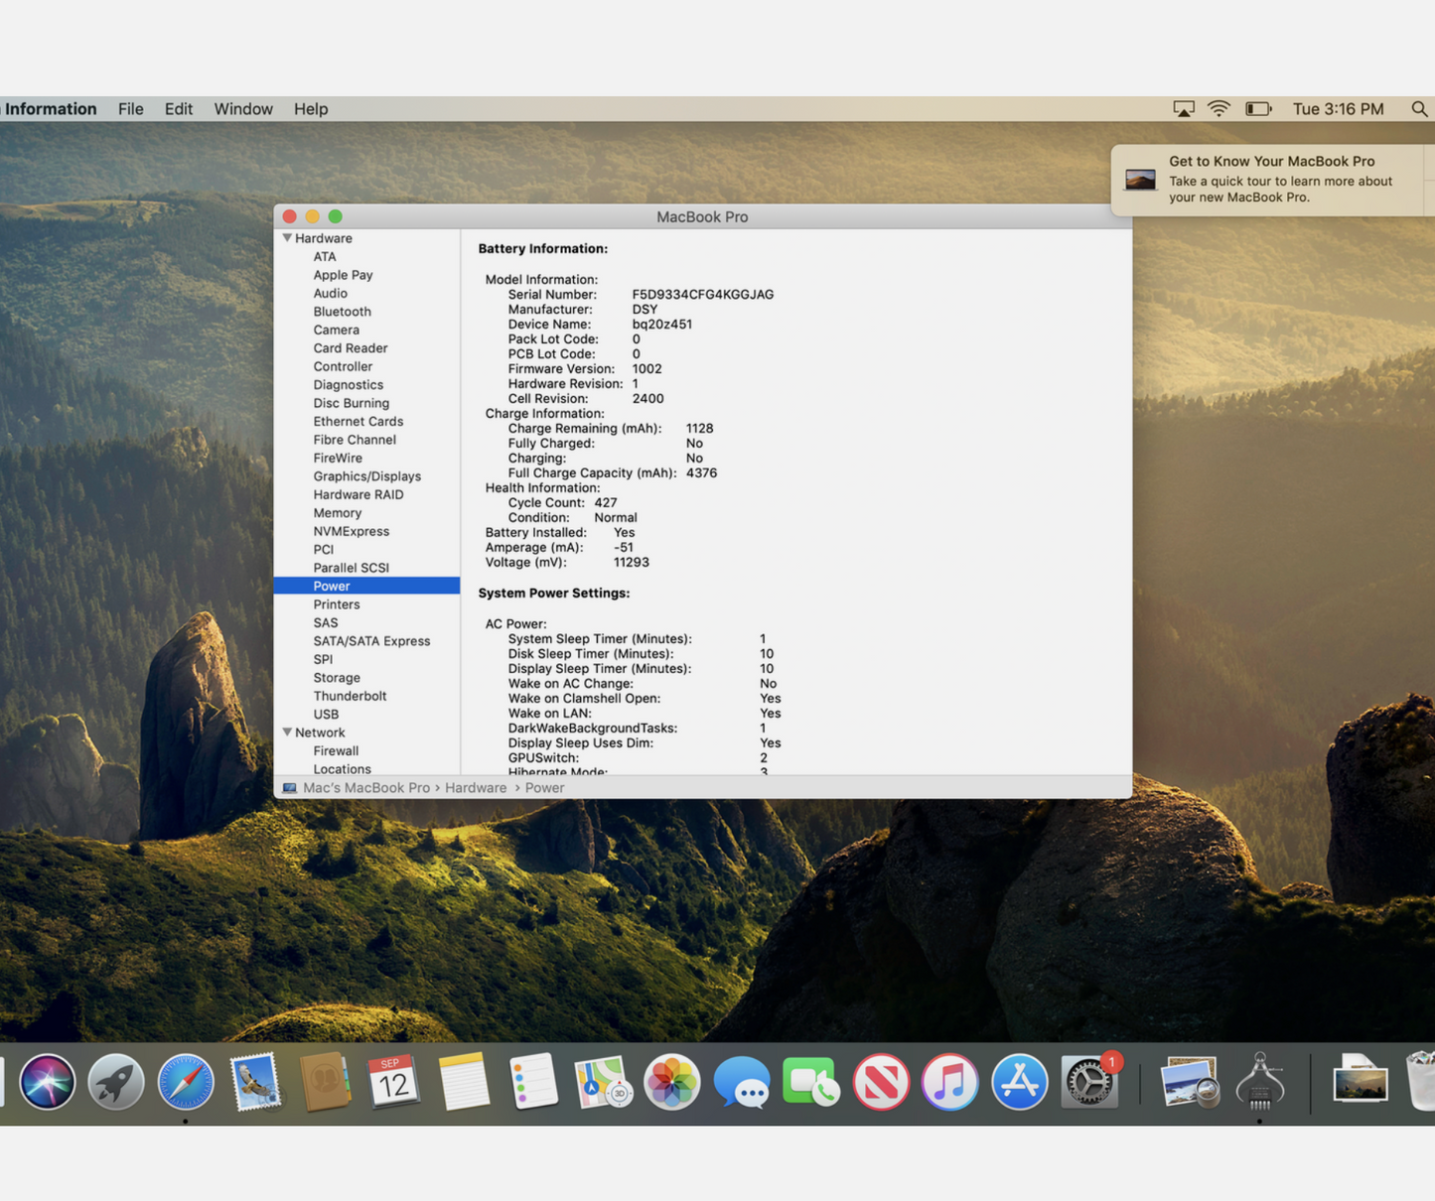Select Bluetooth in the sidebar
This screenshot has height=1201, width=1435.
point(342,312)
